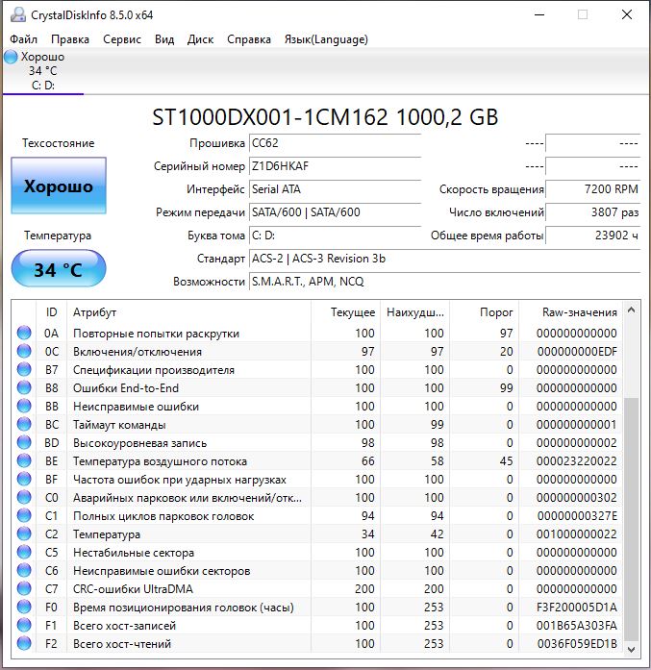
Task: Open the Сервис menu
Action: (122, 39)
